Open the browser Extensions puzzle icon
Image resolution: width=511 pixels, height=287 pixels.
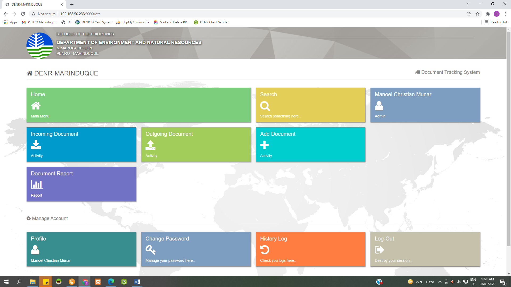(x=488, y=14)
